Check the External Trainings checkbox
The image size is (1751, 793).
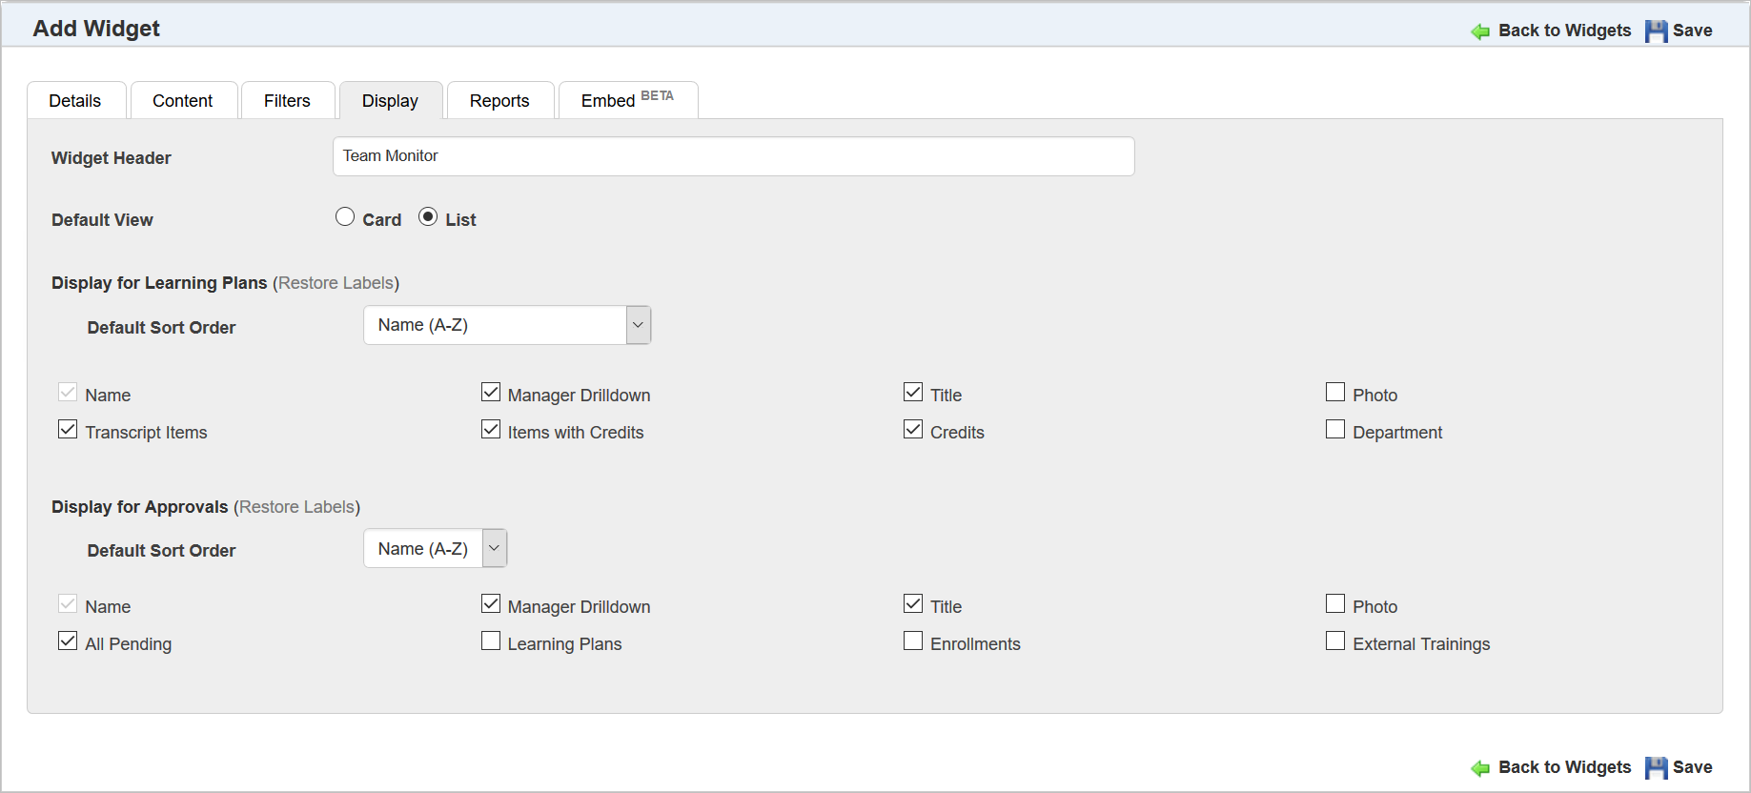pos(1335,641)
